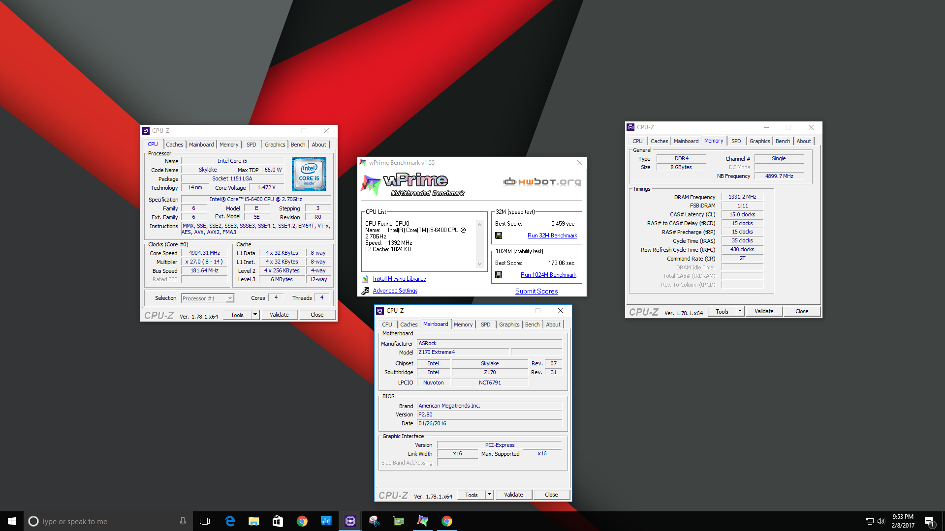945x531 pixels.
Task: Open the Windows Store taskbar icon
Action: tap(278, 521)
